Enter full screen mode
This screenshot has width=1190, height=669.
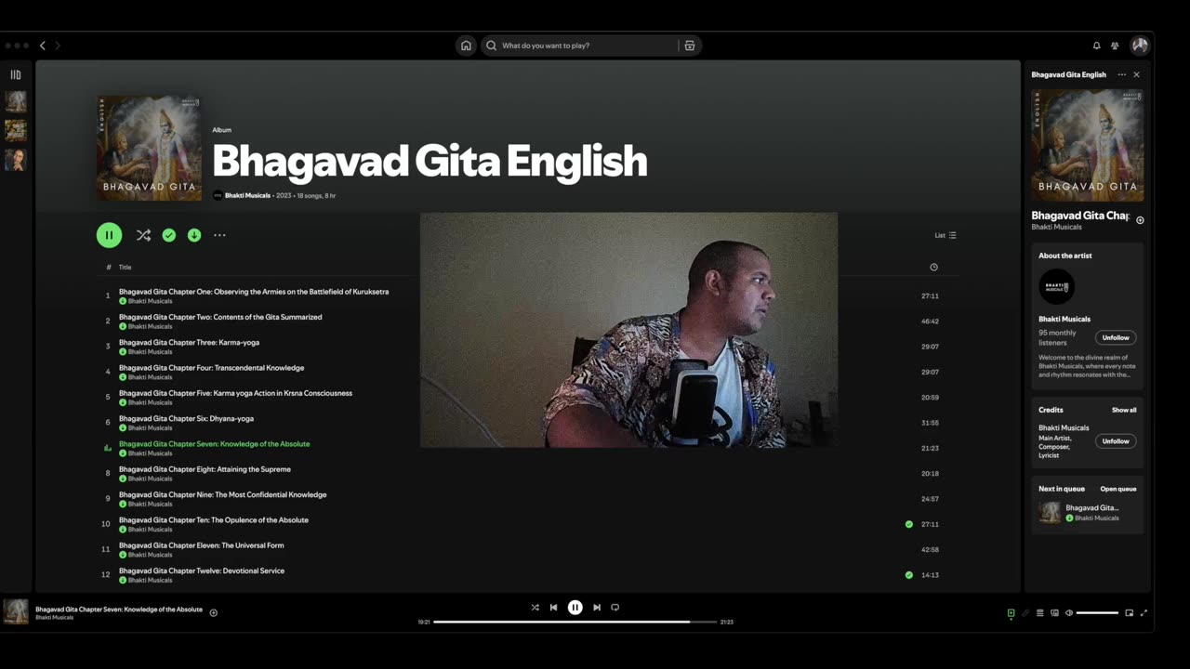pyautogui.click(x=1144, y=613)
